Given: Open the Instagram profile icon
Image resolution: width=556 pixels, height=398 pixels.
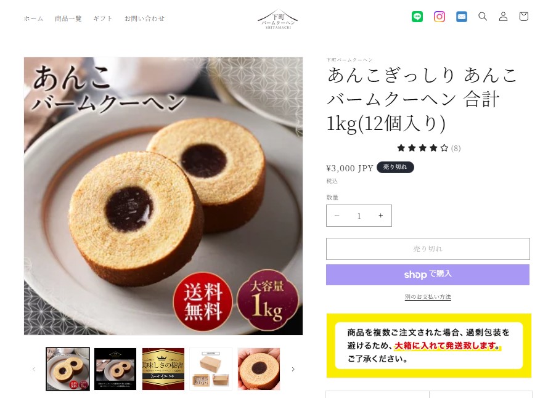Looking at the screenshot, I should 439,17.
